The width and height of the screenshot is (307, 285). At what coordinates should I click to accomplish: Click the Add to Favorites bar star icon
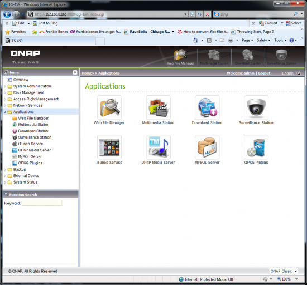point(35,32)
